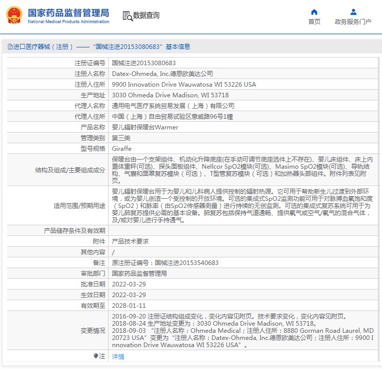Select 2022-03-29 in 生效日期 row

(x=129, y=295)
